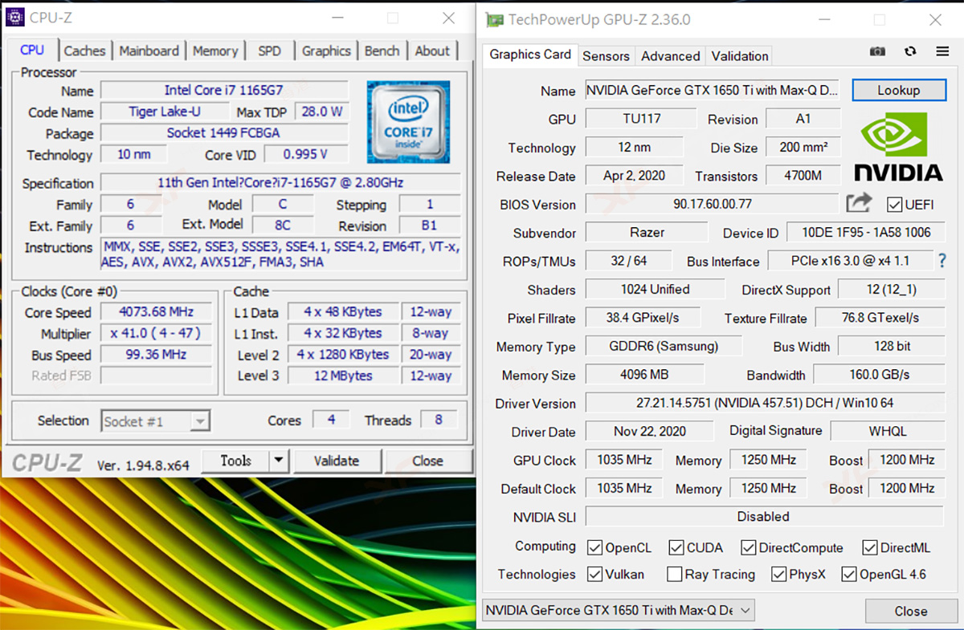Screen dimensions: 964x630
Task: Click the CPU Specification field
Action: tap(280, 183)
